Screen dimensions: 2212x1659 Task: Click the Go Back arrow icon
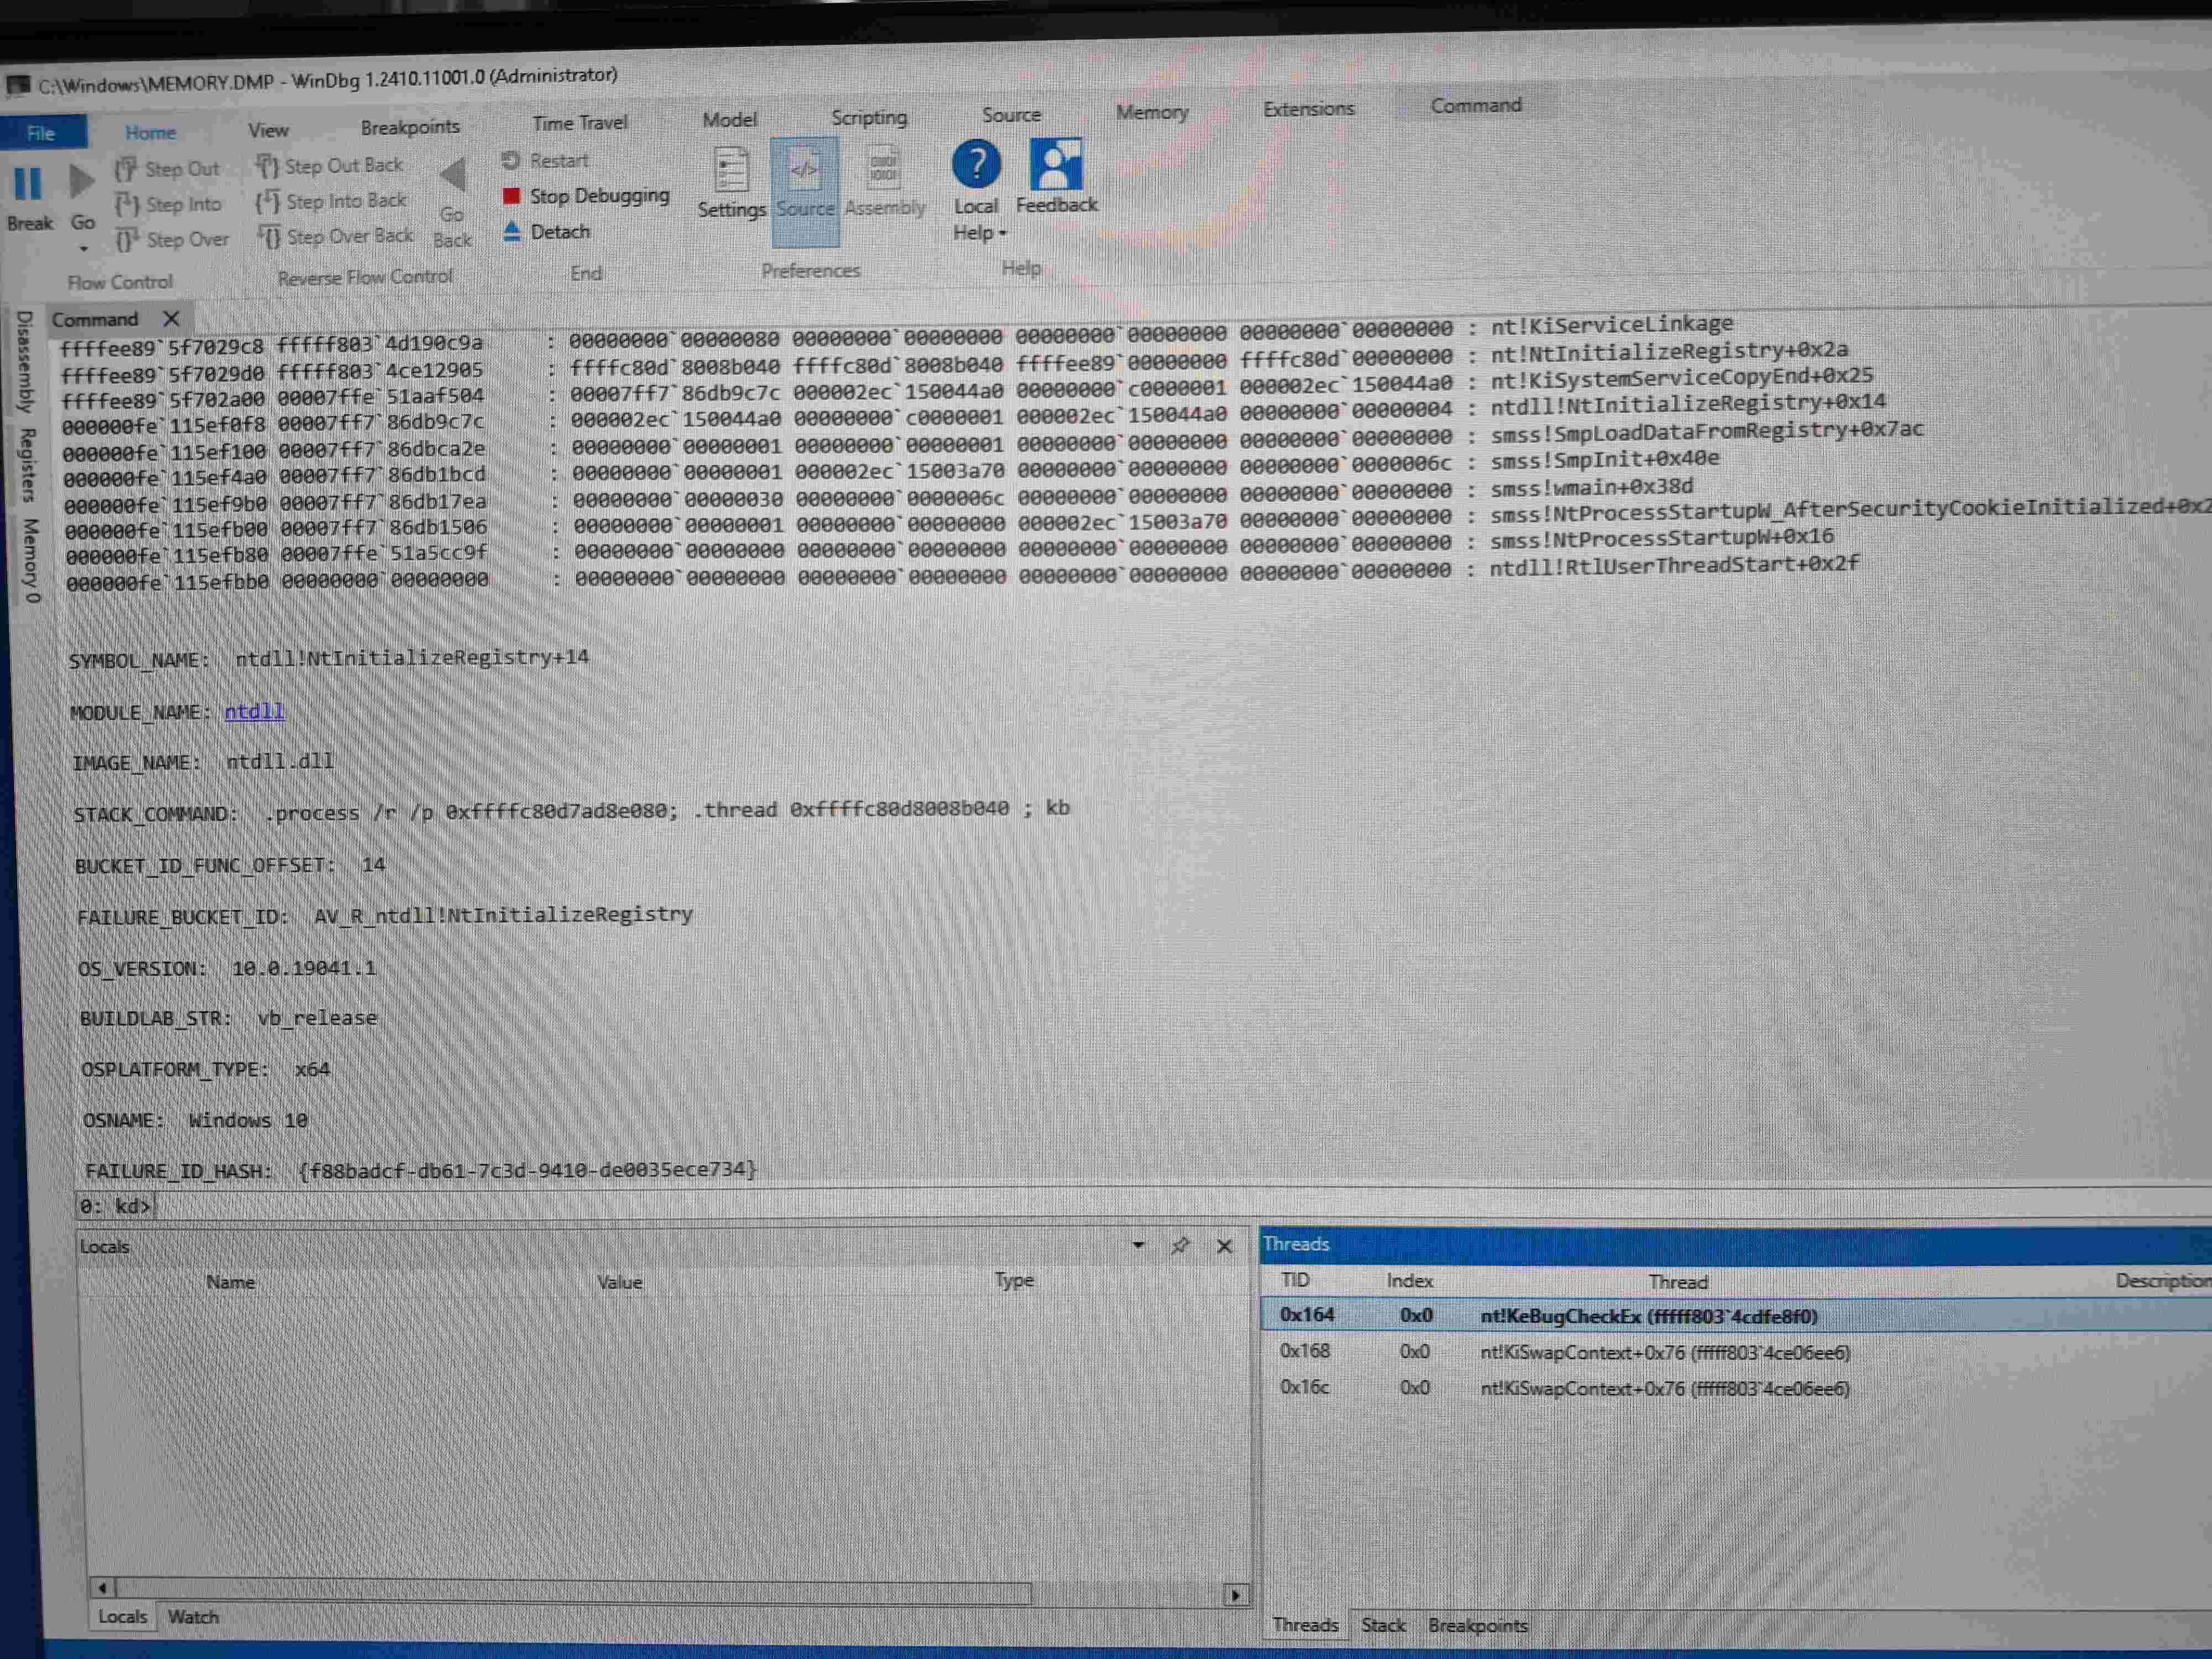[x=453, y=175]
